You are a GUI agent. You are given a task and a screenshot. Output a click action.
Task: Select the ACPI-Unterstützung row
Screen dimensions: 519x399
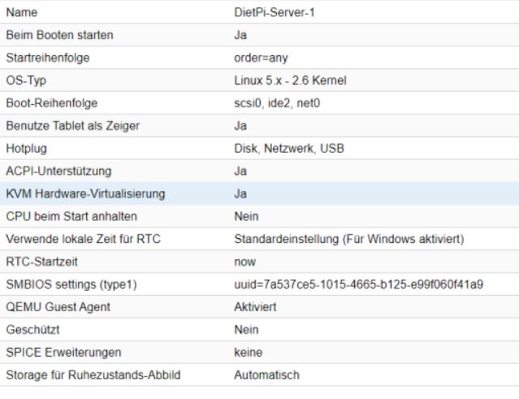point(260,171)
